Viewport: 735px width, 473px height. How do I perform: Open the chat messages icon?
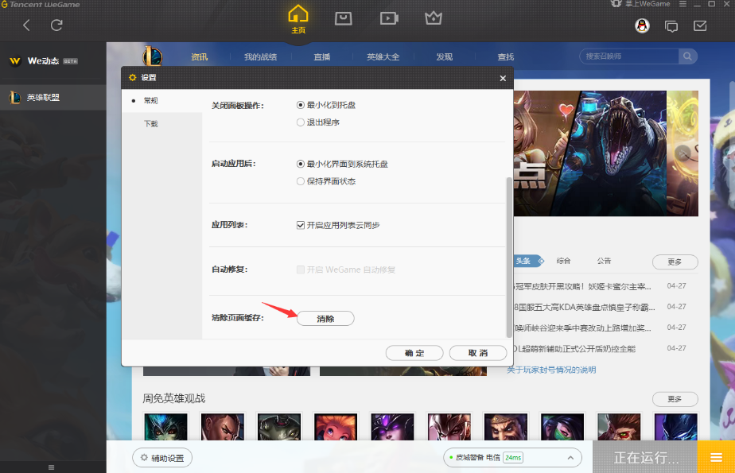671,26
